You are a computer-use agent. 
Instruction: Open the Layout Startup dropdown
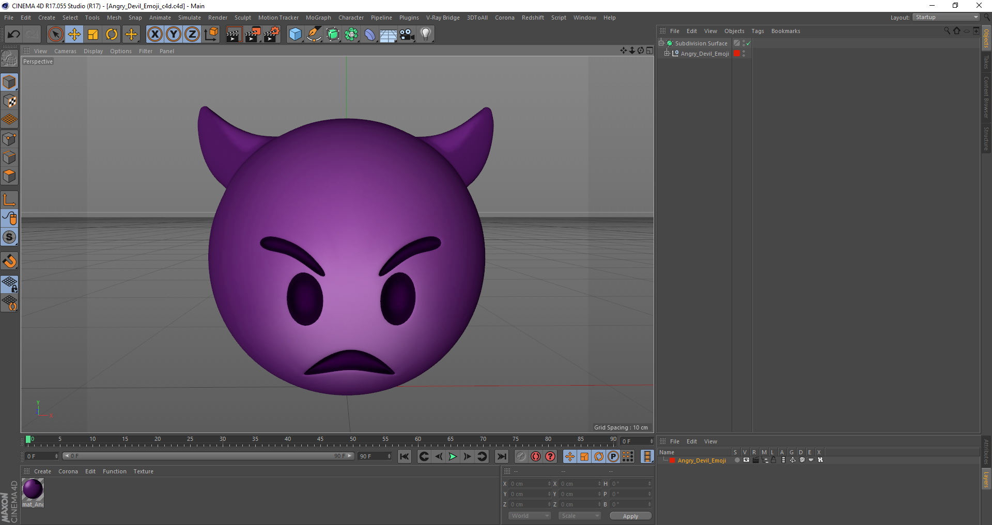pyautogui.click(x=947, y=17)
